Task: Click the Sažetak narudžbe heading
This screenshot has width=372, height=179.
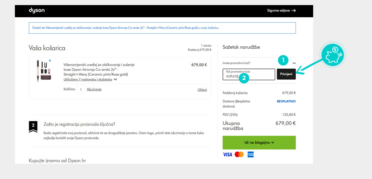Action: coord(241,47)
